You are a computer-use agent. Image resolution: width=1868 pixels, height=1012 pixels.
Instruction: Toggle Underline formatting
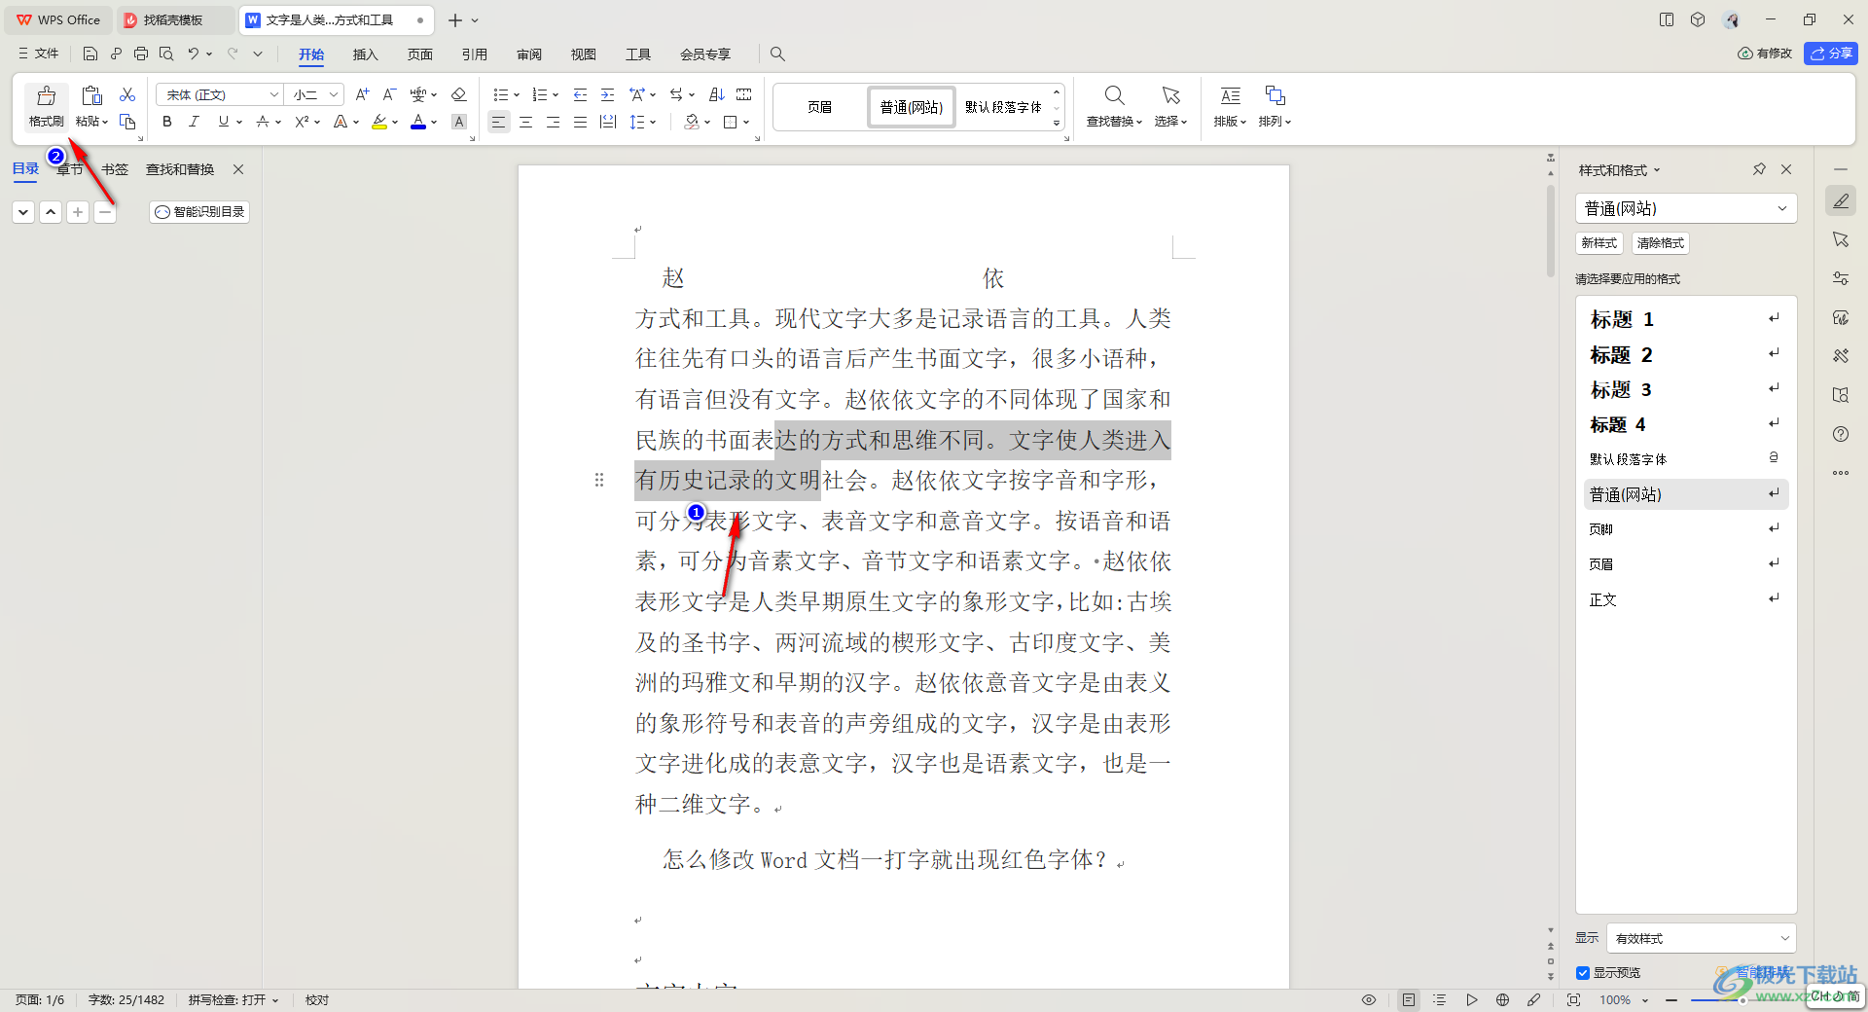tap(224, 122)
